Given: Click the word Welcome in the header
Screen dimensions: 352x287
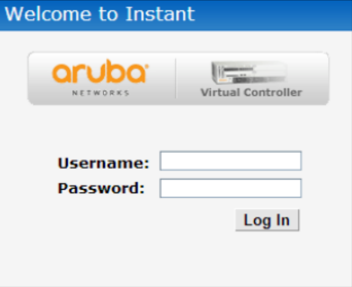Looking at the screenshot, I should pyautogui.click(x=48, y=14).
